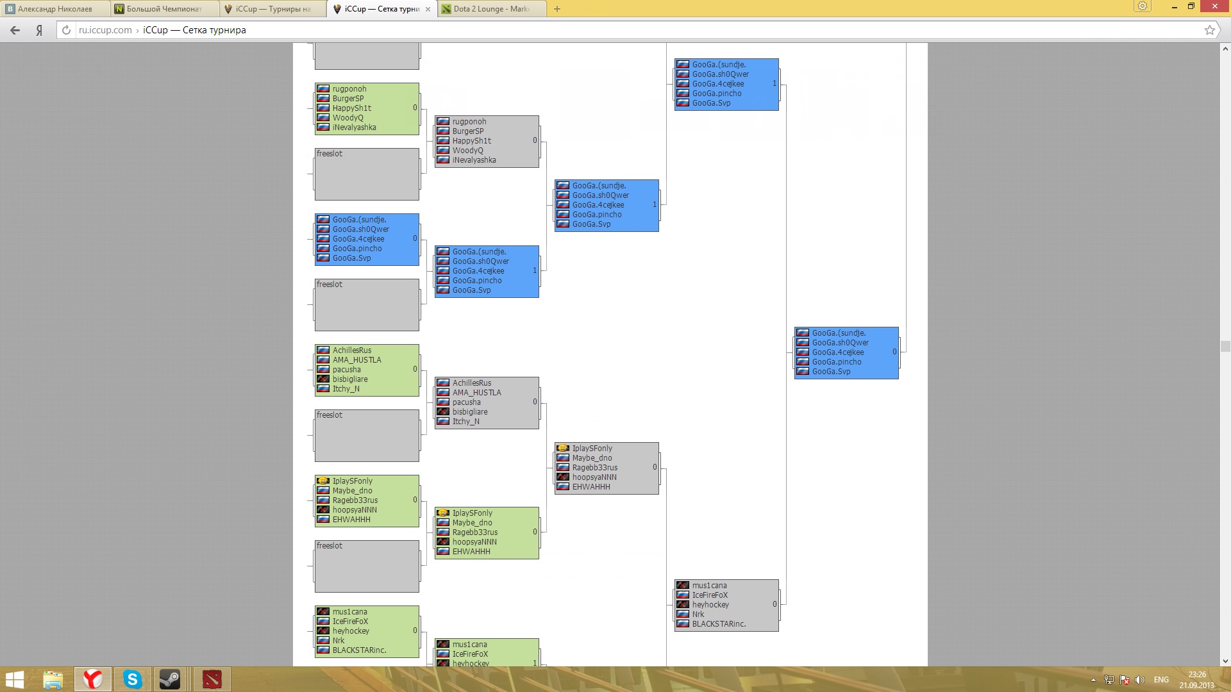The width and height of the screenshot is (1231, 692).
Task: Click the browser back arrow button
Action: point(15,30)
